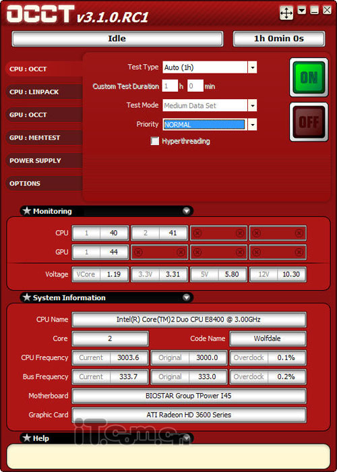337x472 pixels.
Task: Close the OCCT window
Action: [327, 11]
